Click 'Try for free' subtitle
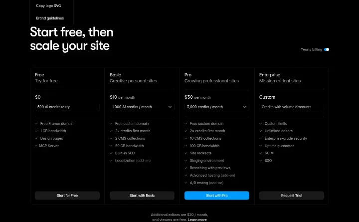The image size is (359, 222). pos(46,81)
